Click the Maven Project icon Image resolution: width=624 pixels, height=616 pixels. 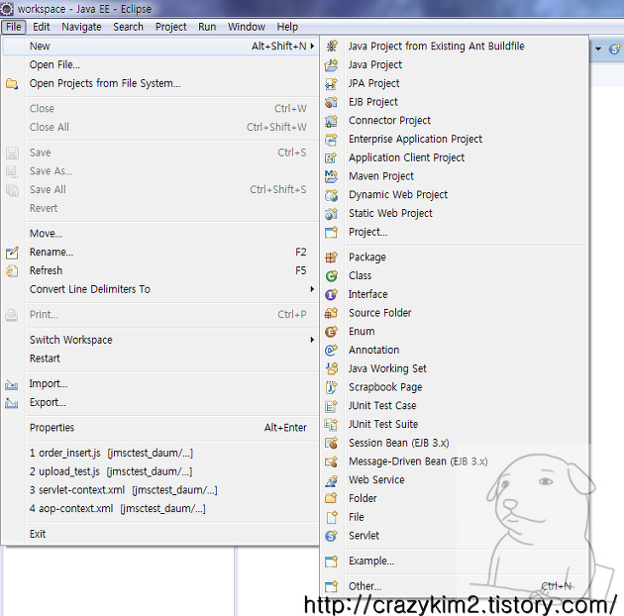click(331, 176)
